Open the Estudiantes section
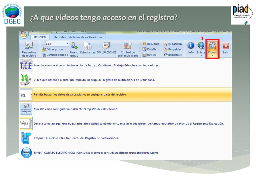 tap(88, 48)
